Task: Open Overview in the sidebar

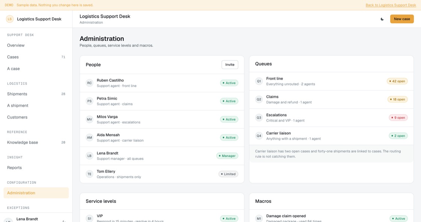Action: pos(36,45)
